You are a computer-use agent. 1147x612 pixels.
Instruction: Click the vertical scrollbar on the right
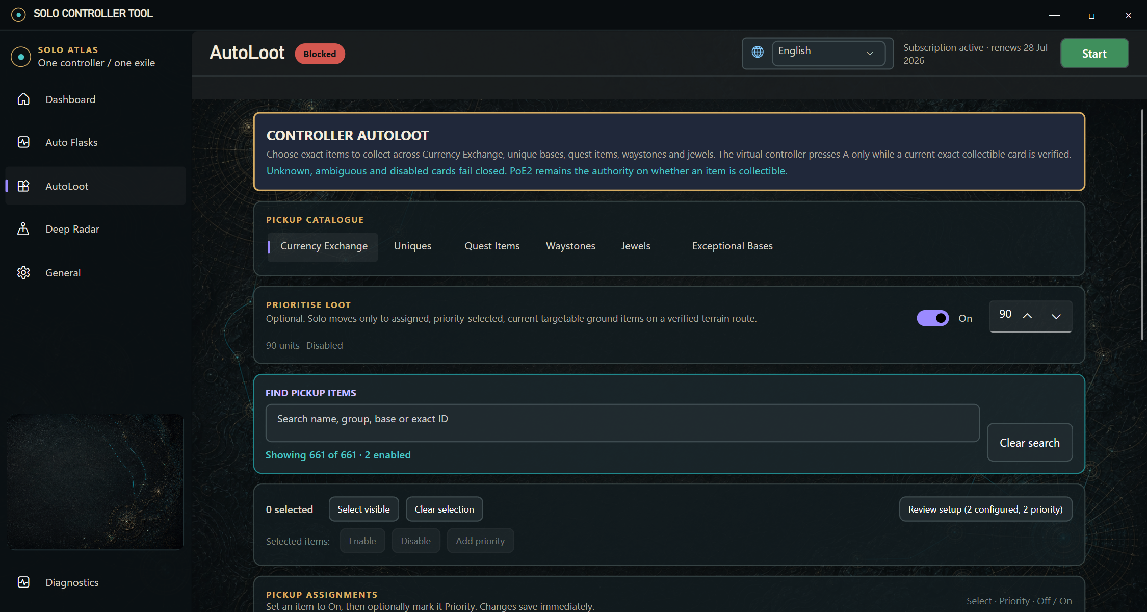click(1142, 224)
